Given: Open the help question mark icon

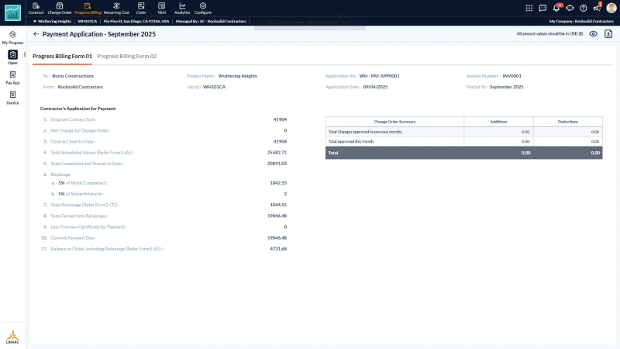Looking at the screenshot, I should (584, 8).
